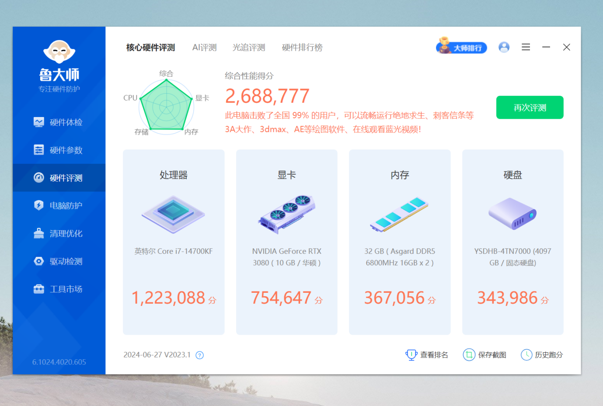
Task: Click the 查看排名 trophy icon
Action: point(411,355)
